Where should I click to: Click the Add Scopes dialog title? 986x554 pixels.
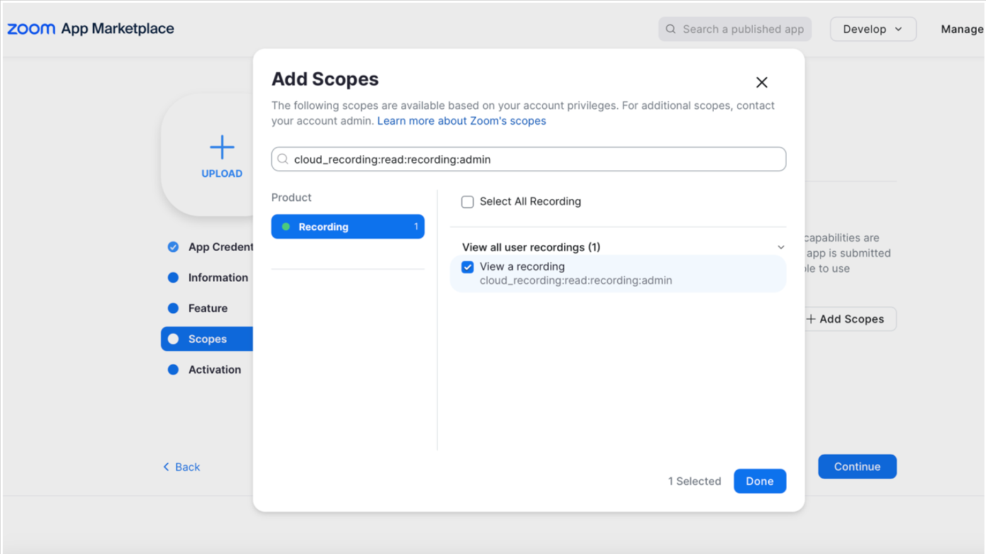(x=325, y=79)
